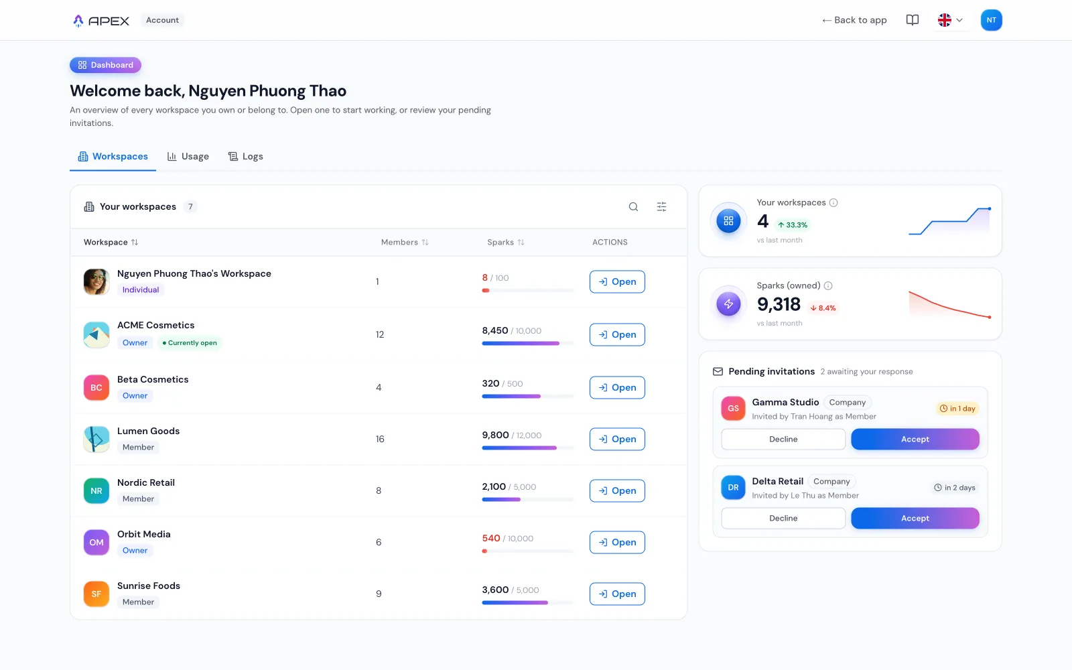Screen dimensions: 1072x670
Task: Sort by Workspace column
Action: coord(111,243)
